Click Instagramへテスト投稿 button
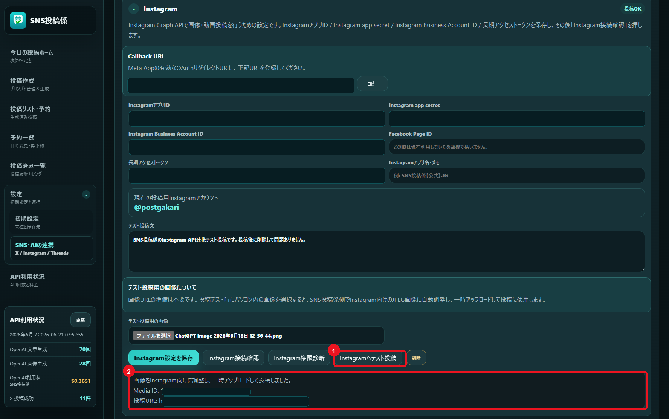The height and width of the screenshot is (419, 669). tap(368, 358)
